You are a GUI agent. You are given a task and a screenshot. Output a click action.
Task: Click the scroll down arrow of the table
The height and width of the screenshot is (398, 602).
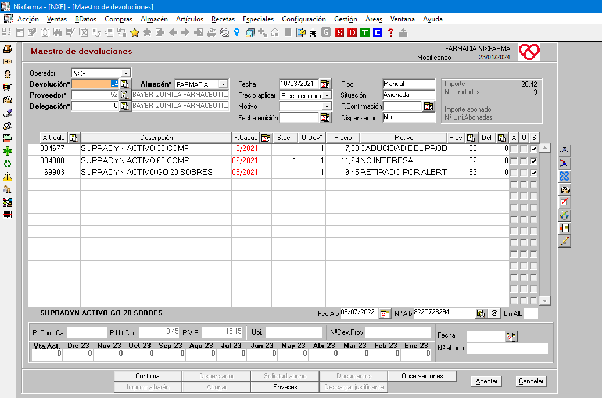coord(545,300)
